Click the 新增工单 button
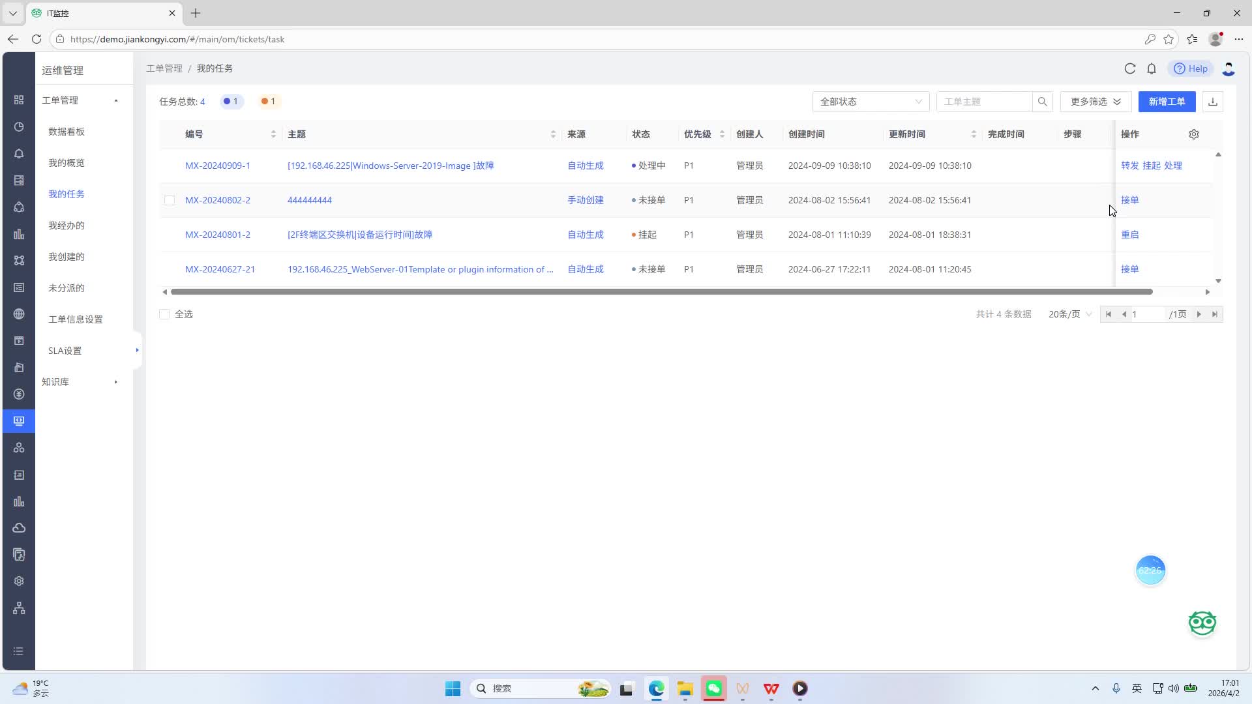The width and height of the screenshot is (1252, 704). pyautogui.click(x=1167, y=102)
